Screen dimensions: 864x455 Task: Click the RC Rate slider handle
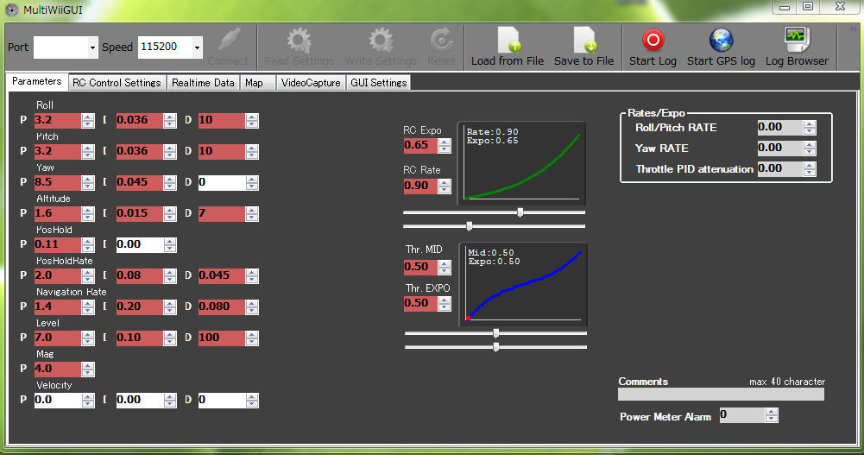point(470,226)
